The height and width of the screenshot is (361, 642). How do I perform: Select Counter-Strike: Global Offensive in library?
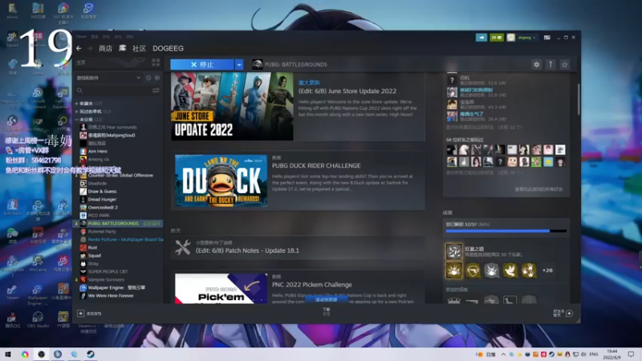point(120,175)
